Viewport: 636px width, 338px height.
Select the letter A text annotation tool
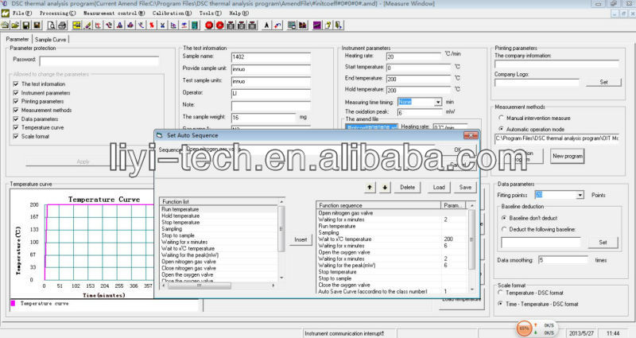[266, 25]
